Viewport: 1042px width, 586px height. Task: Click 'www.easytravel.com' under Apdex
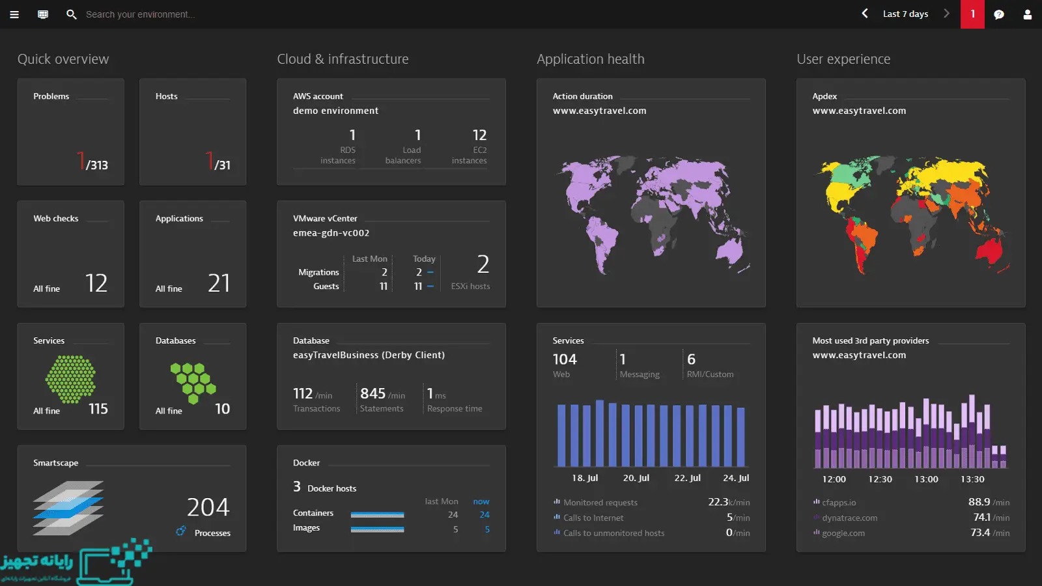(x=859, y=111)
